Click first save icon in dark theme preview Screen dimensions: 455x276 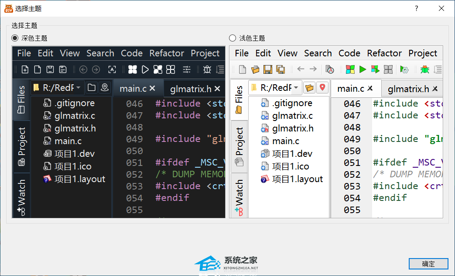click(50, 69)
